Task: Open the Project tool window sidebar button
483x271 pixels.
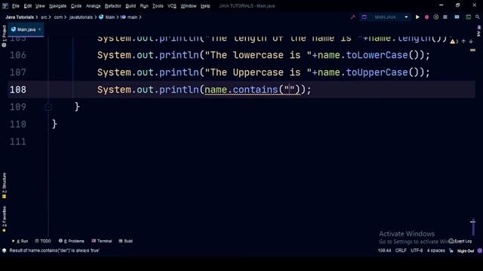Action: (x=4, y=36)
